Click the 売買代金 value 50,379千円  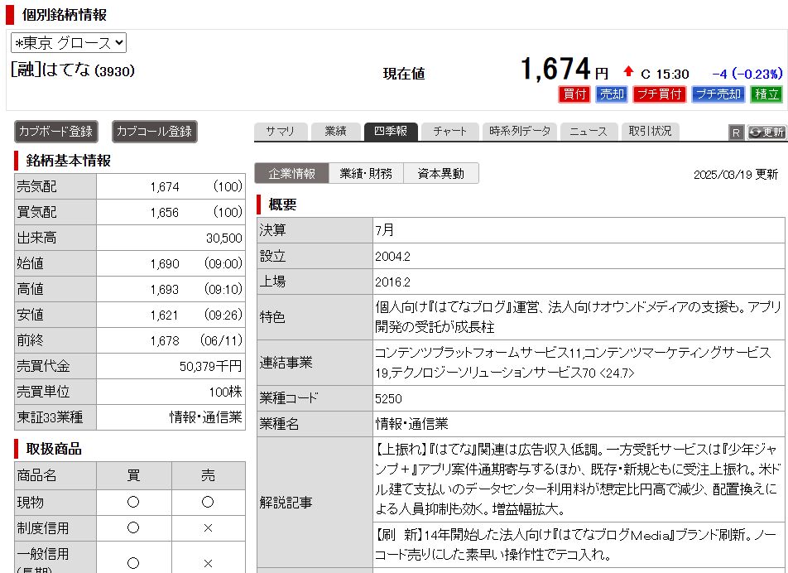211,367
